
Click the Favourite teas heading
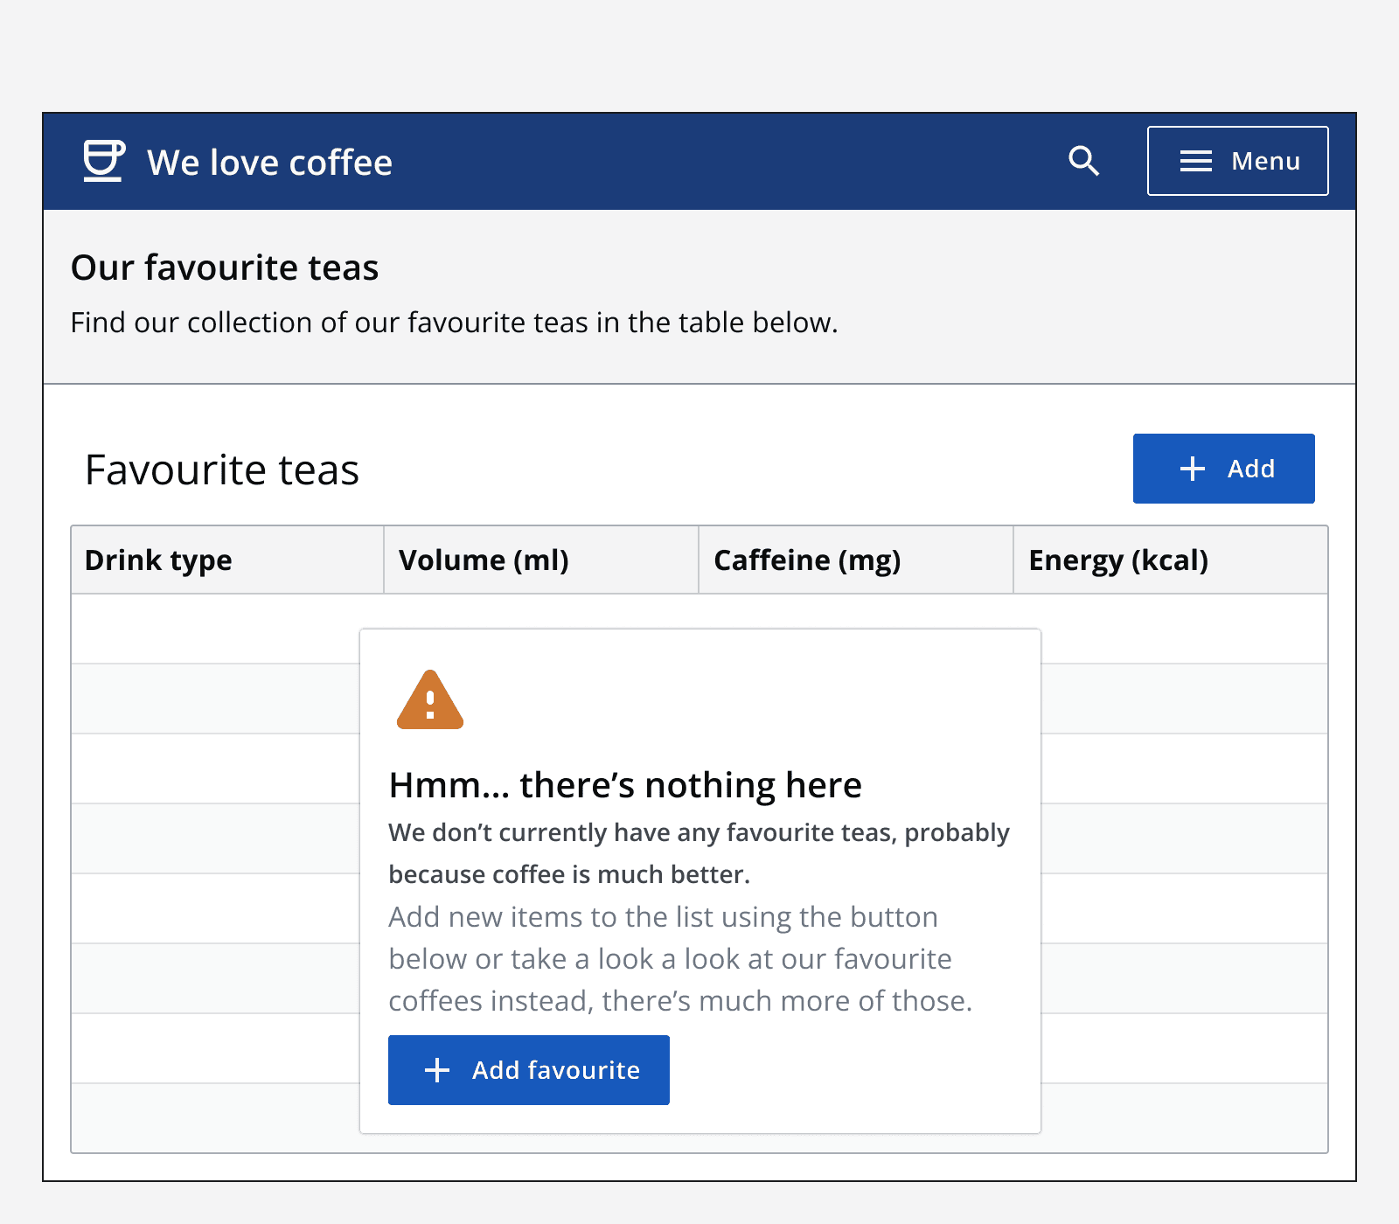222,469
